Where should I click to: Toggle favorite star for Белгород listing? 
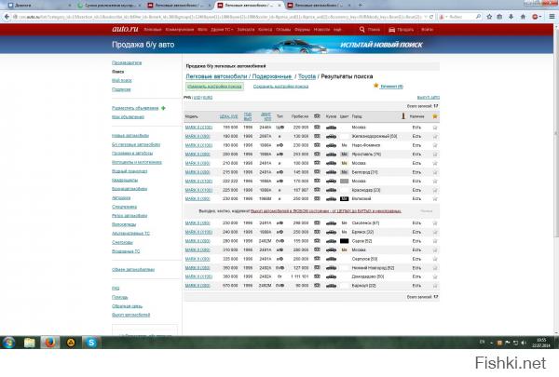pos(434,172)
